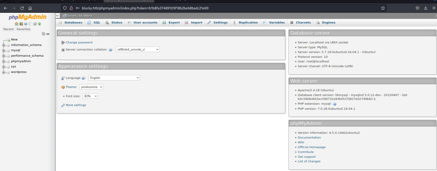Viewport: 437px width, 171px height.
Task: Click the unlink from main panel chain icon
Action: 48,34
